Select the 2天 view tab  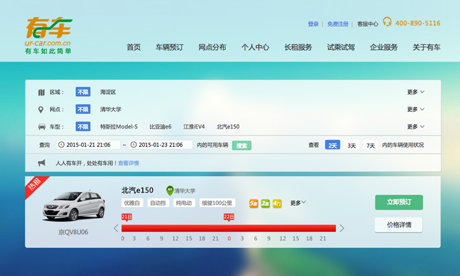[x=332, y=145]
